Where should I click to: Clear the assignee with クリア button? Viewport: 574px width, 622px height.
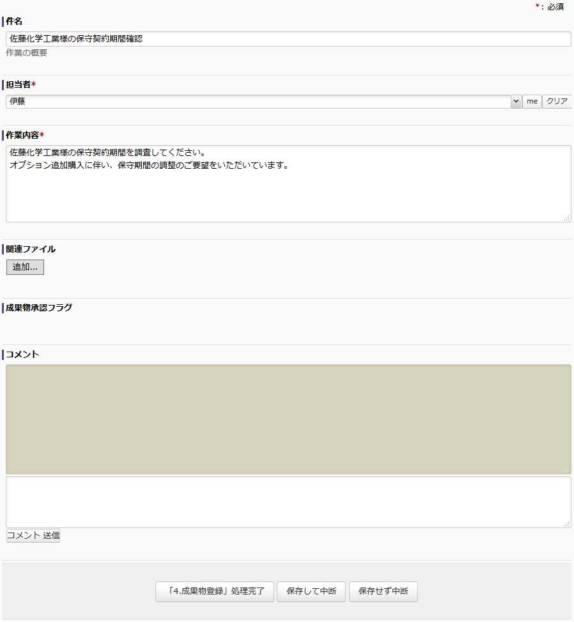(556, 102)
